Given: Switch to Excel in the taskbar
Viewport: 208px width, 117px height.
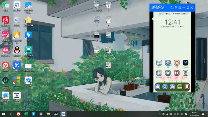Looking at the screenshot, I should 26,114.
